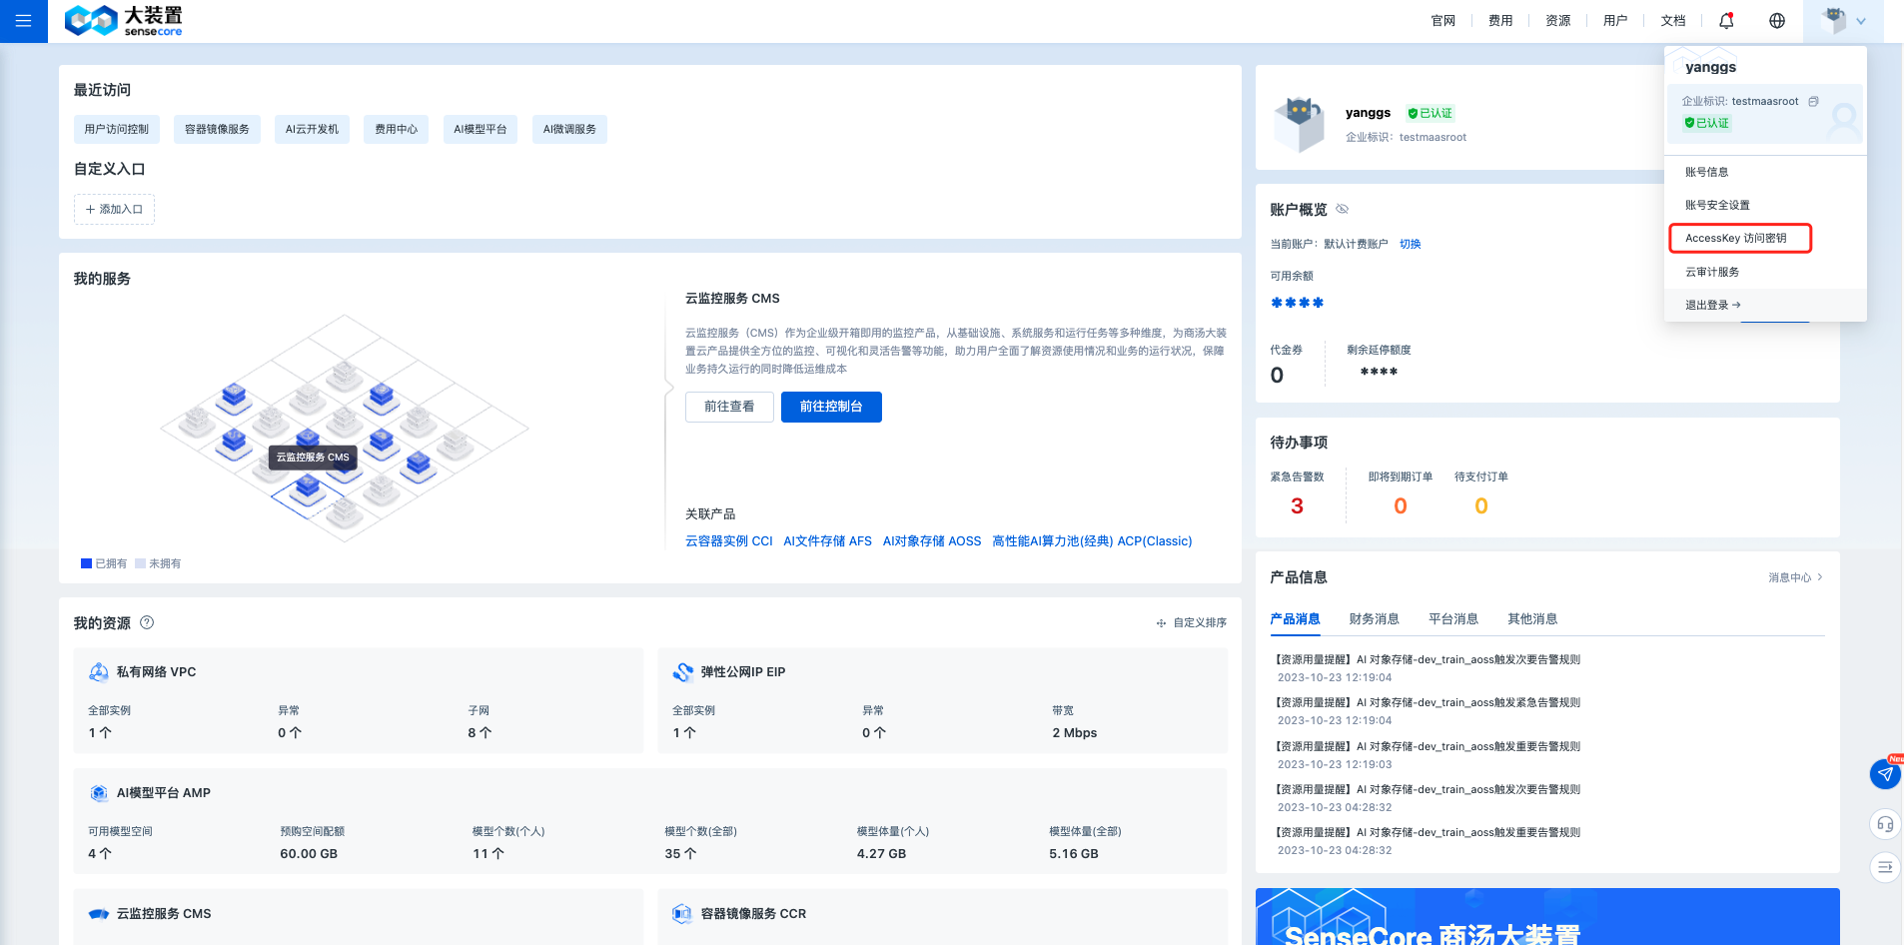This screenshot has width=1904, height=945.
Task: Open 资源 in the top navigation
Action: 1558,21
